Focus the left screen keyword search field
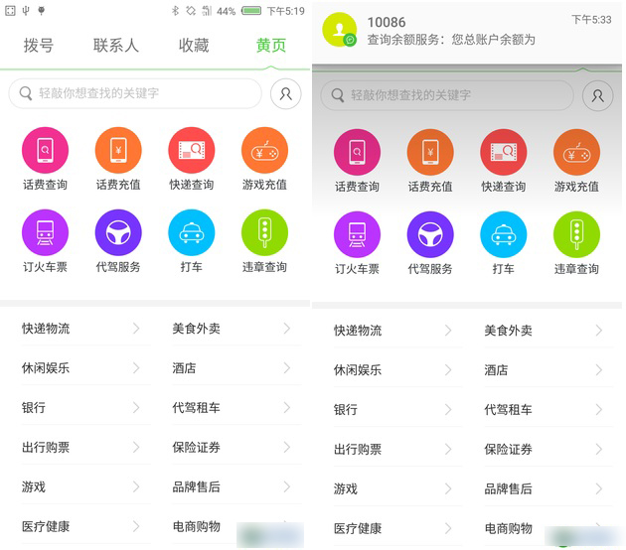 (x=135, y=93)
